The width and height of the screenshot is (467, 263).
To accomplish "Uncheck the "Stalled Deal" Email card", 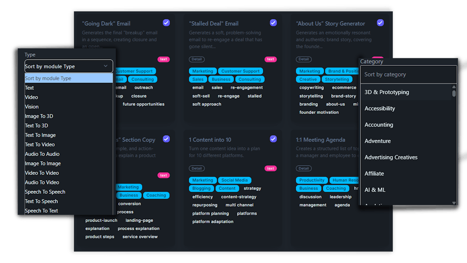I will pos(273,23).
